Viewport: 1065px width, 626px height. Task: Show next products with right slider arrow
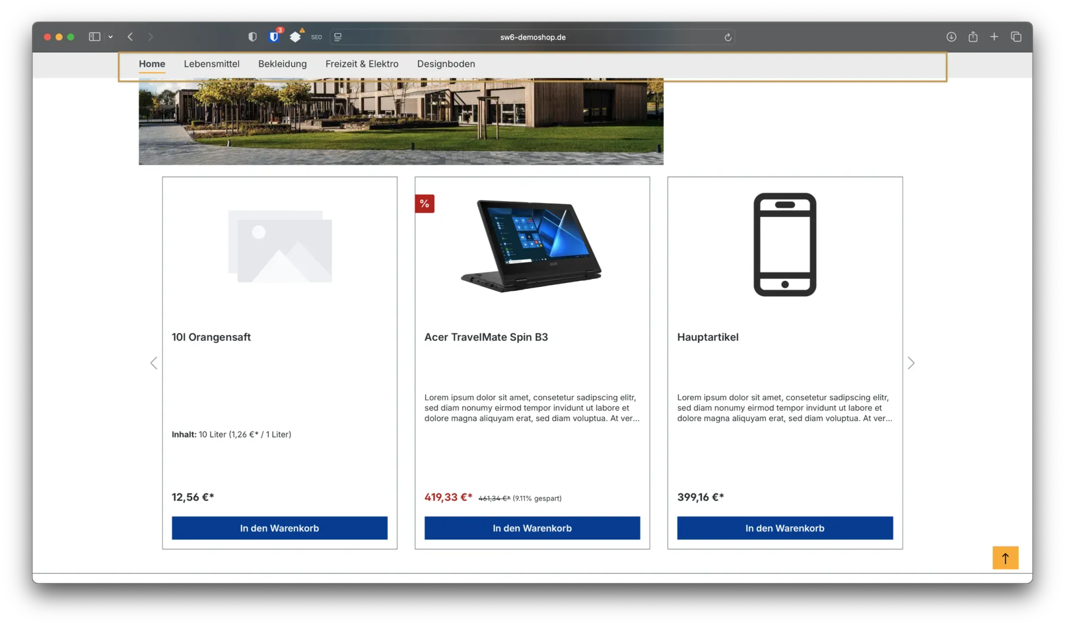[911, 363]
